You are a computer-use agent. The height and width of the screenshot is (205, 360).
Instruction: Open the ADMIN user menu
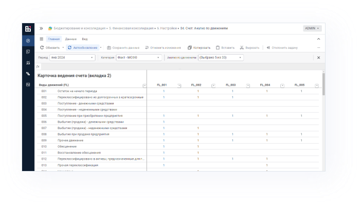tap(312, 28)
